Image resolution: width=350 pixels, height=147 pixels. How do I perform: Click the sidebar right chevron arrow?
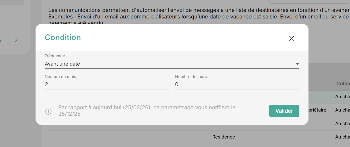(16, 40)
